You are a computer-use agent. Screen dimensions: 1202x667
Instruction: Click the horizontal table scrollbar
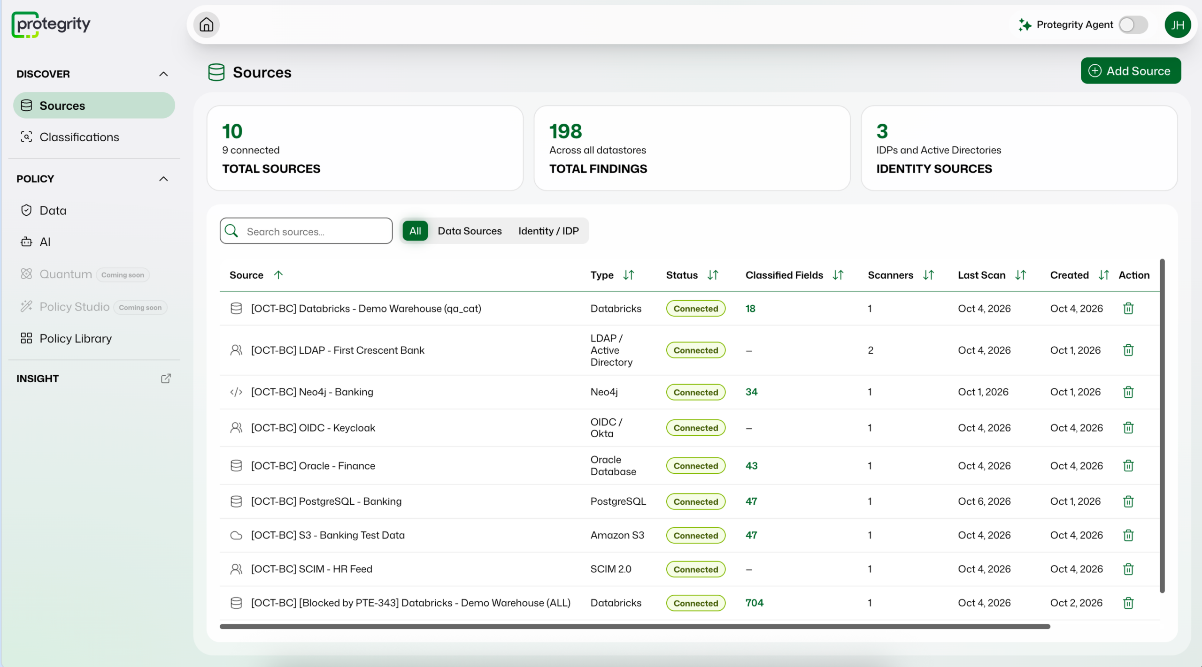click(x=635, y=626)
